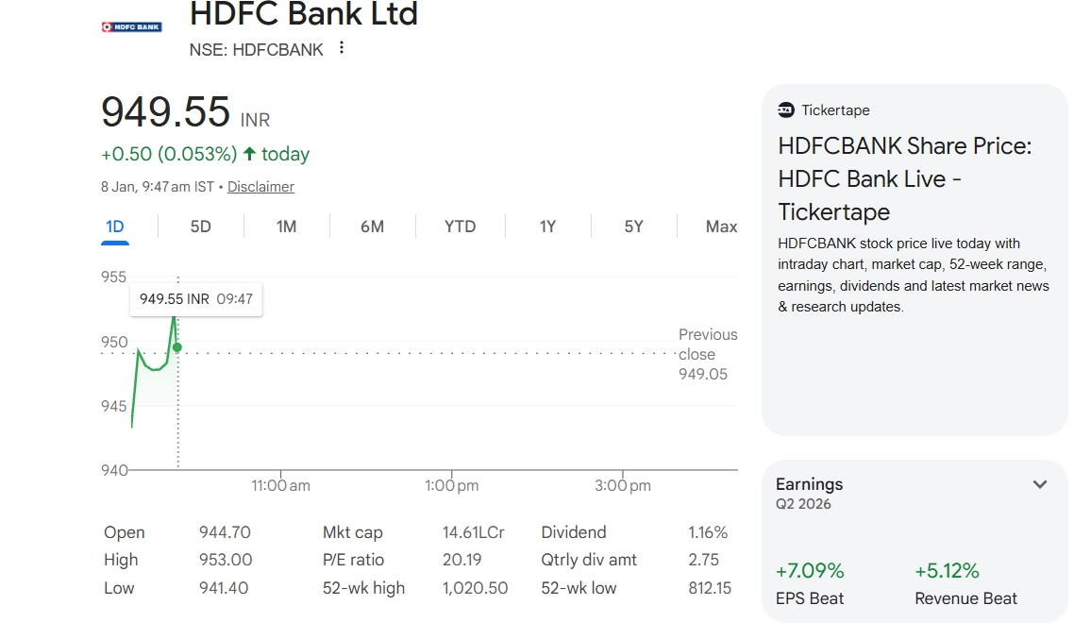Click the Tickertape source icon

click(x=786, y=110)
